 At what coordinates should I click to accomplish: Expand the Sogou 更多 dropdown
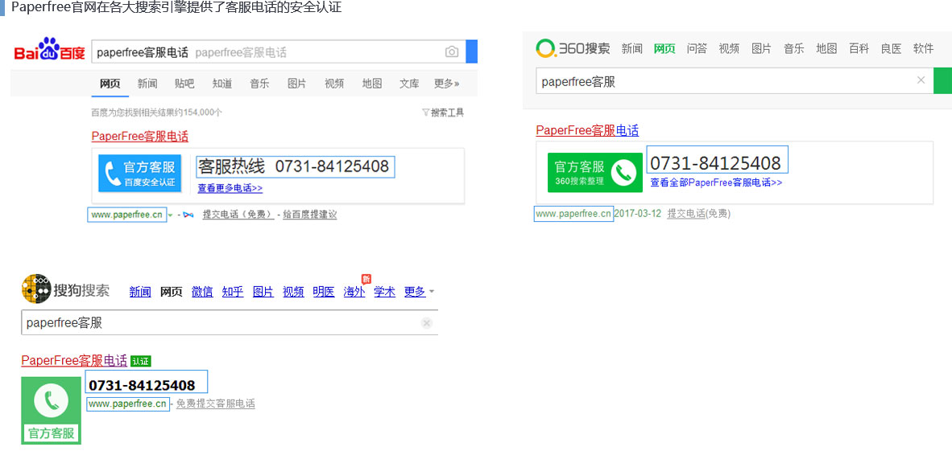(419, 293)
